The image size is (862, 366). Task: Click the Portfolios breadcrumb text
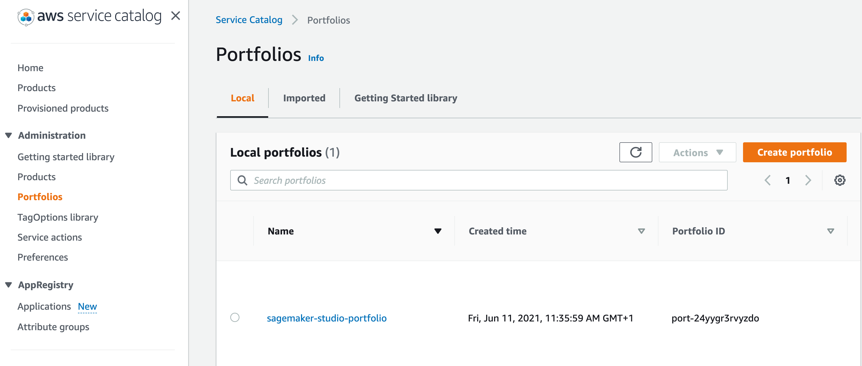click(x=329, y=20)
